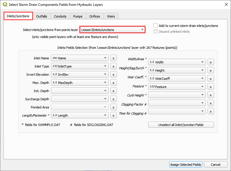Click x button beside Width/Area dropdown
The width and height of the screenshot is (231, 171).
point(211,62)
